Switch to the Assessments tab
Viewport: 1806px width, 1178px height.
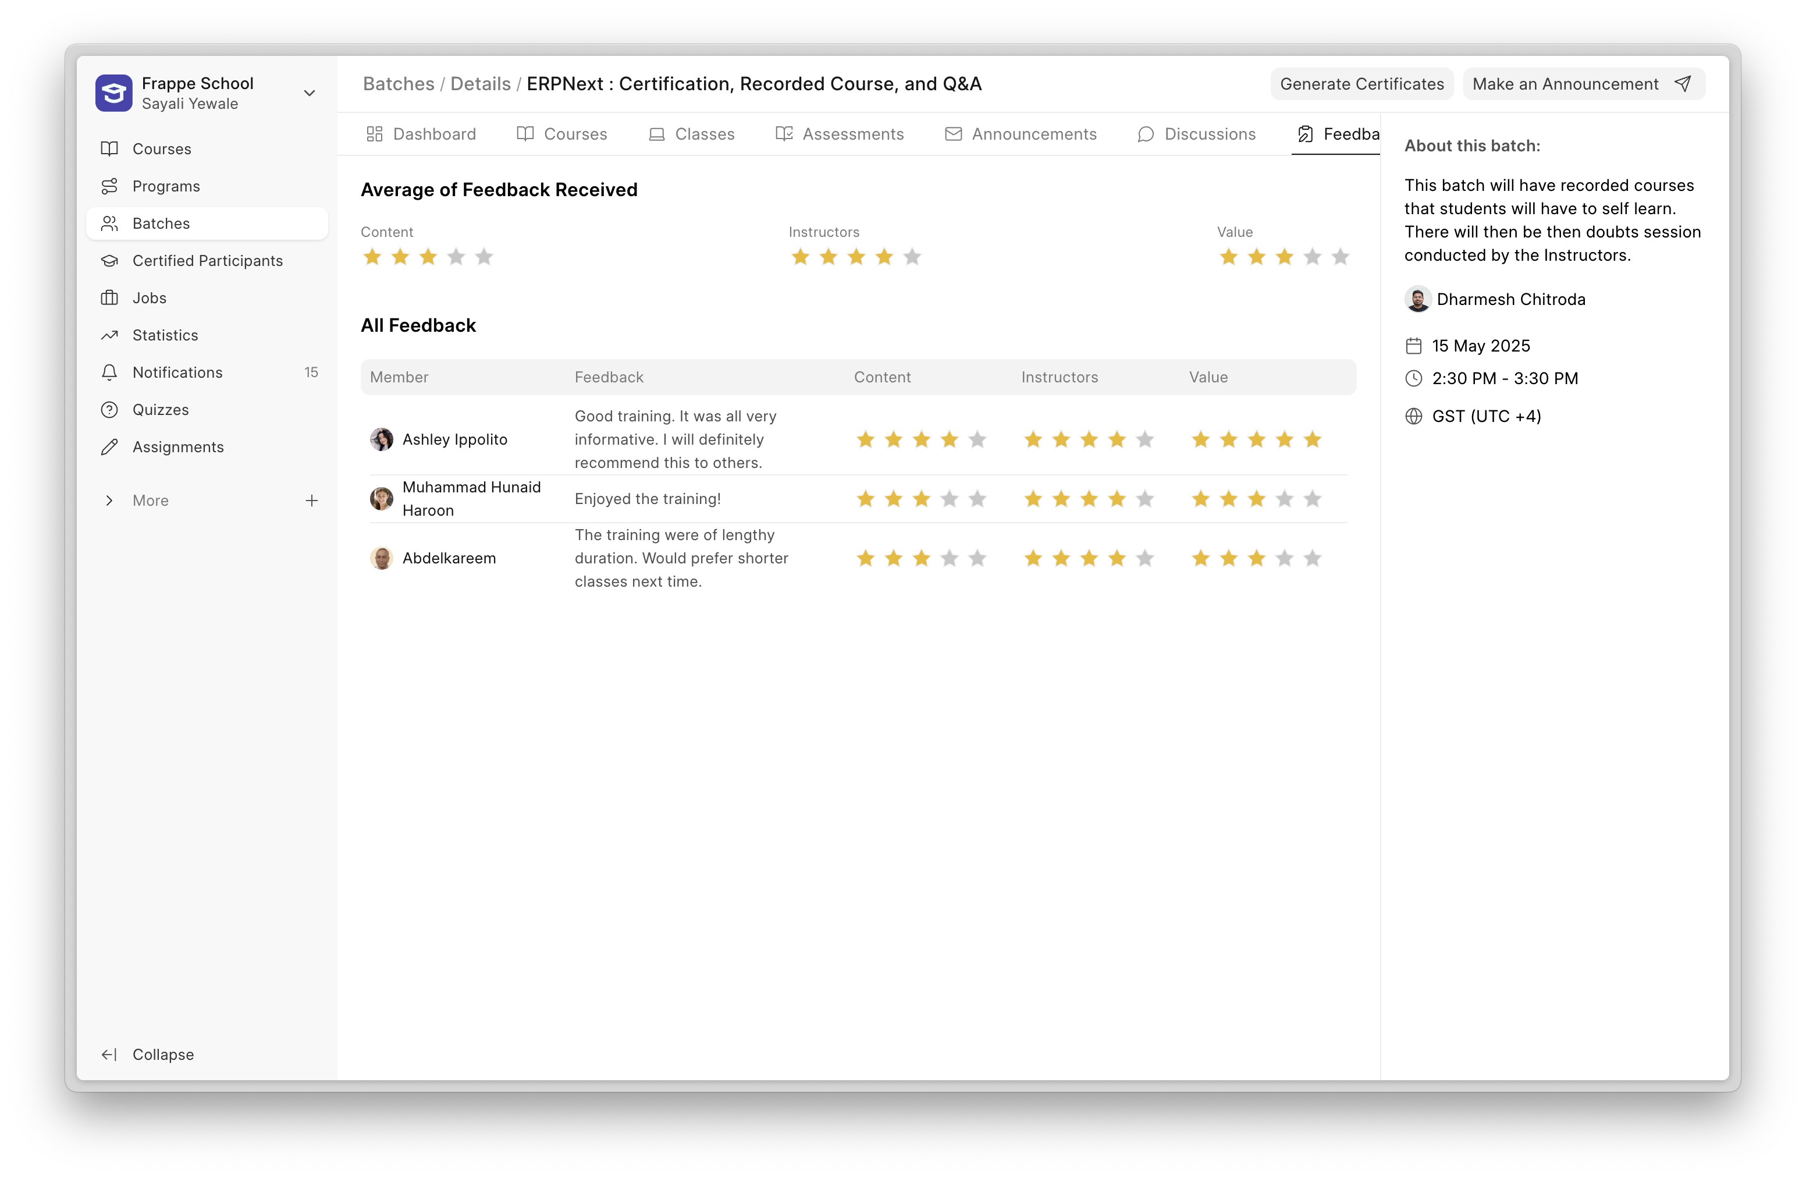(x=839, y=134)
